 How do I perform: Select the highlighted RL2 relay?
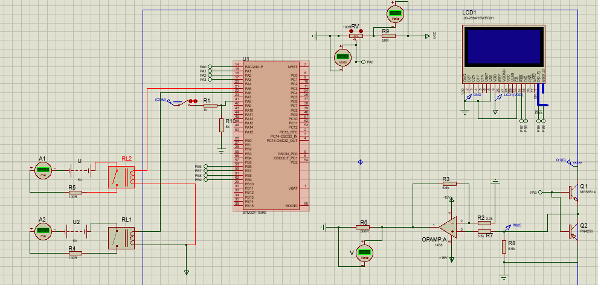pyautogui.click(x=121, y=177)
